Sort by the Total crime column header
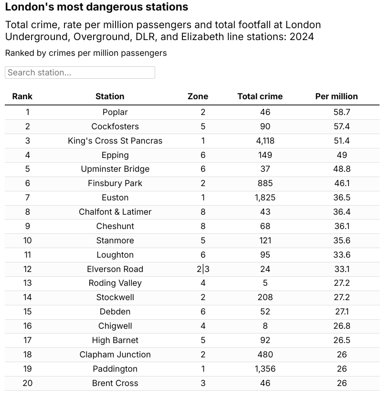The width and height of the screenshot is (391, 397). pyautogui.click(x=260, y=96)
